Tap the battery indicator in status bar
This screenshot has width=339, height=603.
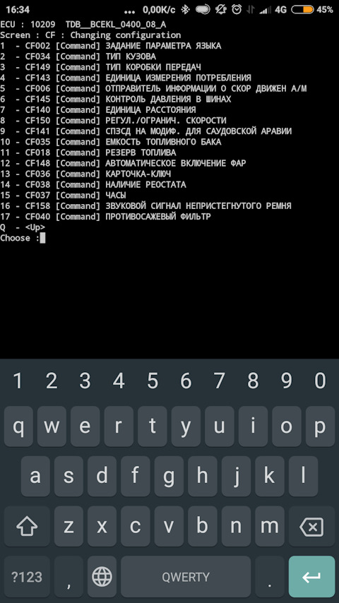coord(302,10)
